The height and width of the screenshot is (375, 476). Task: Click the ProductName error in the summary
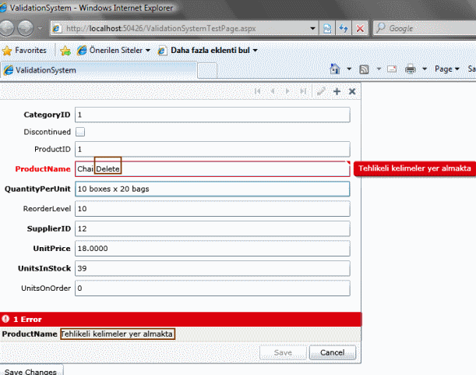117,334
